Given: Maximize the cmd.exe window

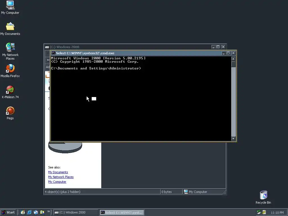Looking at the screenshot, I should click(x=228, y=53).
